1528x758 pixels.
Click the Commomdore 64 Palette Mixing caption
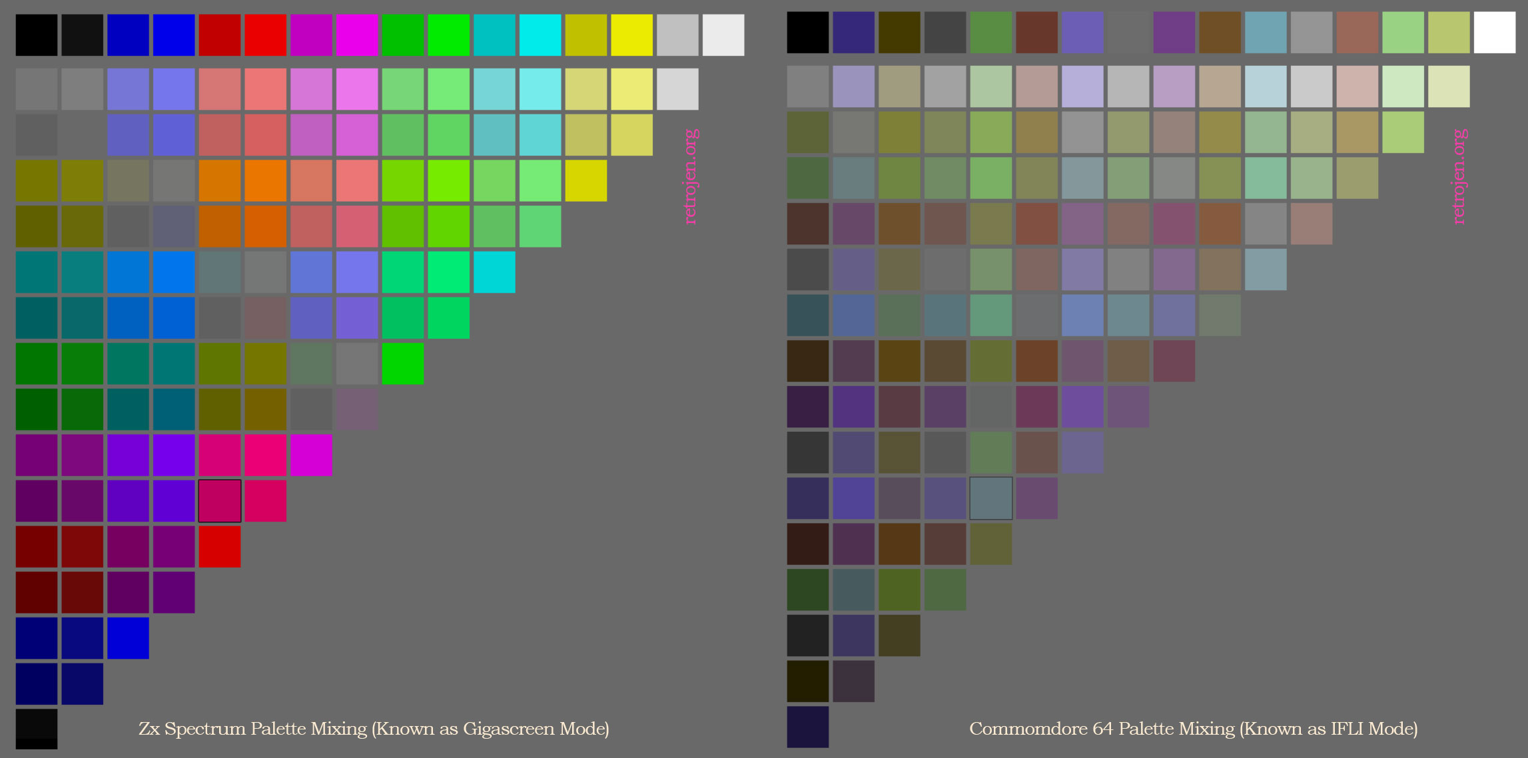click(1193, 729)
